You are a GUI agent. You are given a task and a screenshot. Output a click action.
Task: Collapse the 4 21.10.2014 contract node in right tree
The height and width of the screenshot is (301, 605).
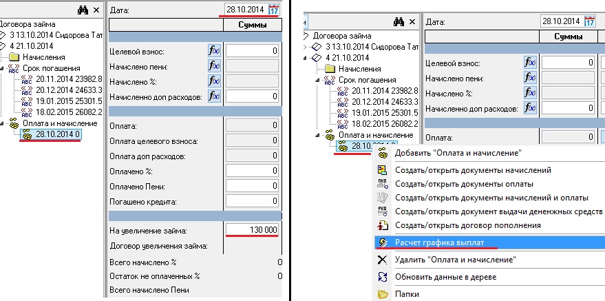pyautogui.click(x=305, y=58)
